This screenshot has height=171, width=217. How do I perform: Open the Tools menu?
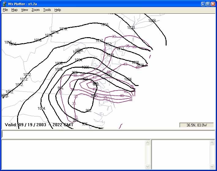pos(47,10)
